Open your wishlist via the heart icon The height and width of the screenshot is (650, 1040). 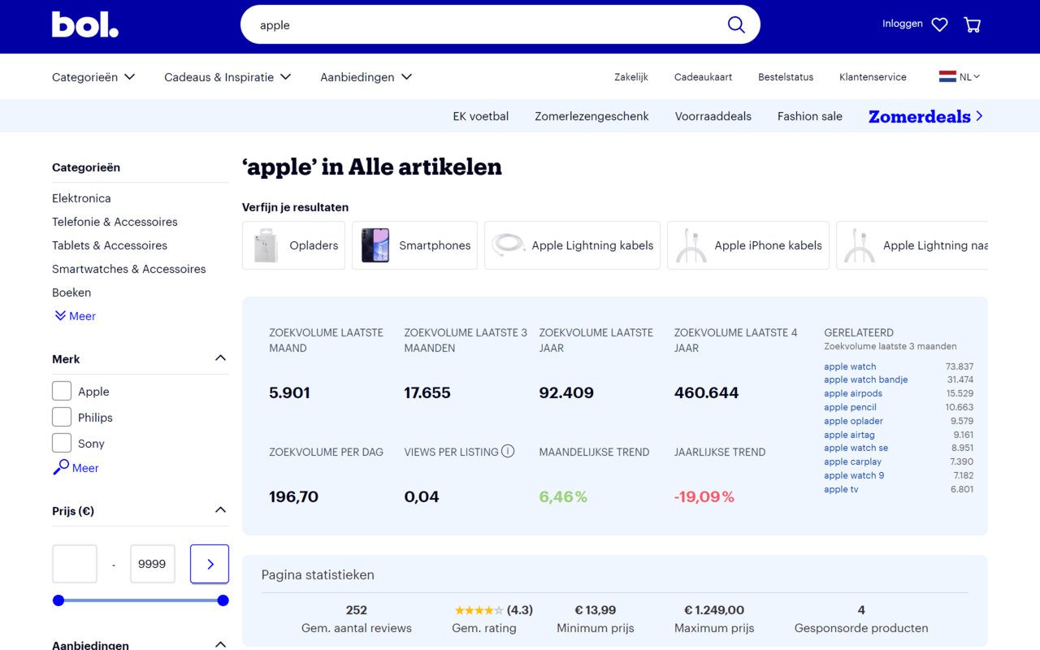[939, 24]
